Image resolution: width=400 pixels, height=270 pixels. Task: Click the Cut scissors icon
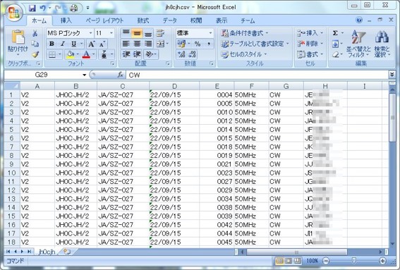35,33
